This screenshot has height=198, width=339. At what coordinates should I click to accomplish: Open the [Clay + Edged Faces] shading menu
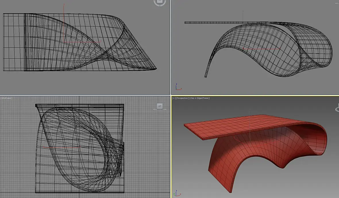click(199, 98)
